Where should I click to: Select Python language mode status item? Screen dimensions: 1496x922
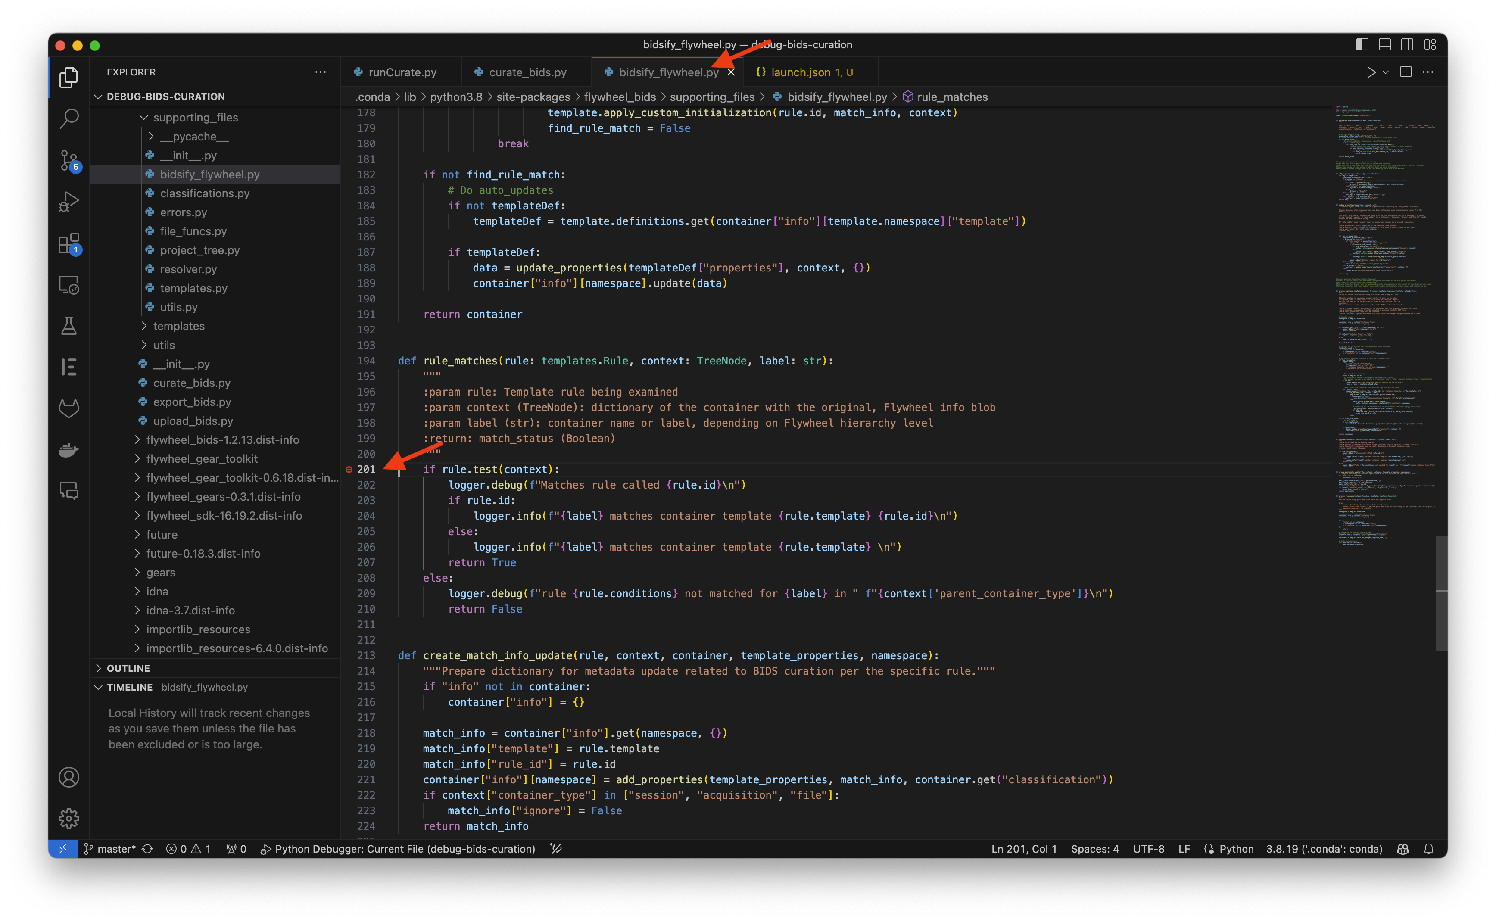[1236, 849]
